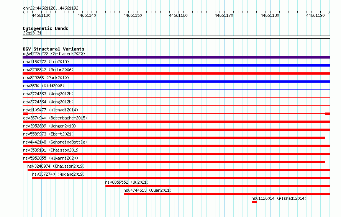
Task: Click the 22q13.31 band label
Action: coord(32,33)
